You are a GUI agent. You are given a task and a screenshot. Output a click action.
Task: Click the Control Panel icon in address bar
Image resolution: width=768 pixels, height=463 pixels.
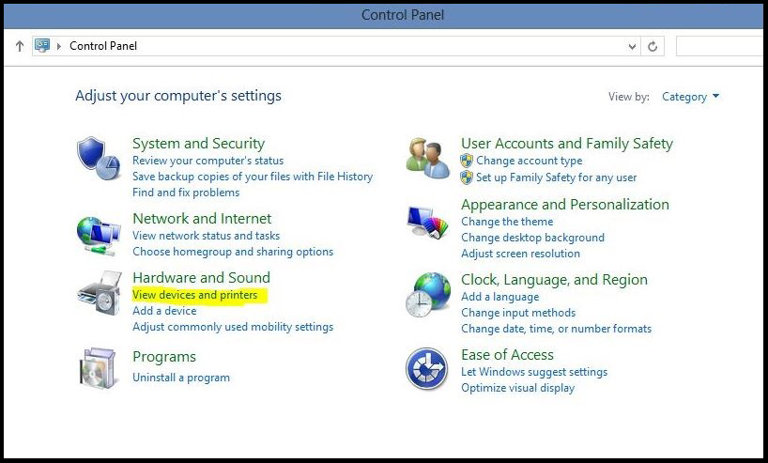(42, 46)
